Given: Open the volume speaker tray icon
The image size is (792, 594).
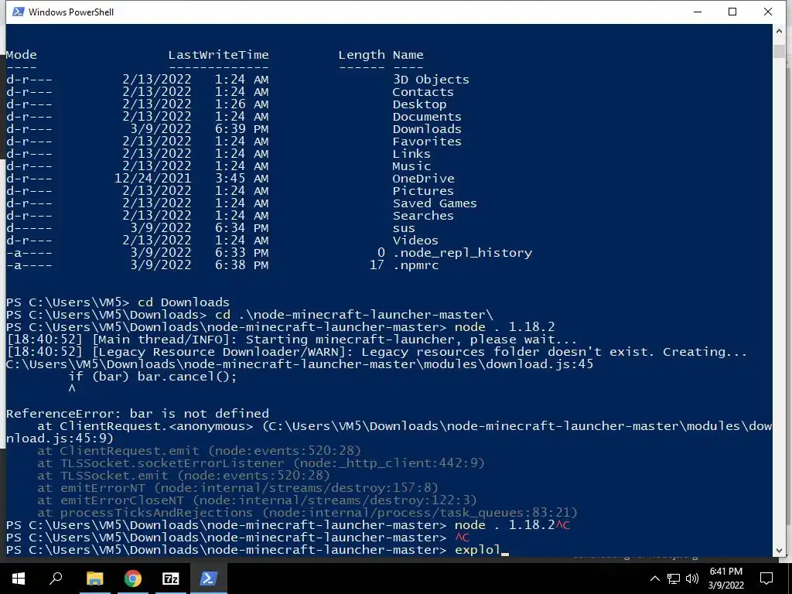Looking at the screenshot, I should (x=692, y=579).
